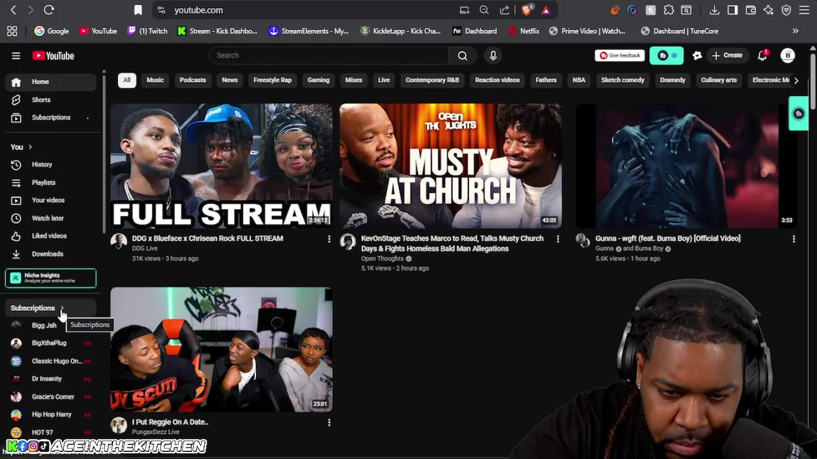Open the YouTube hamburger guide menu
Image resolution: width=817 pixels, height=459 pixels.
pos(16,55)
